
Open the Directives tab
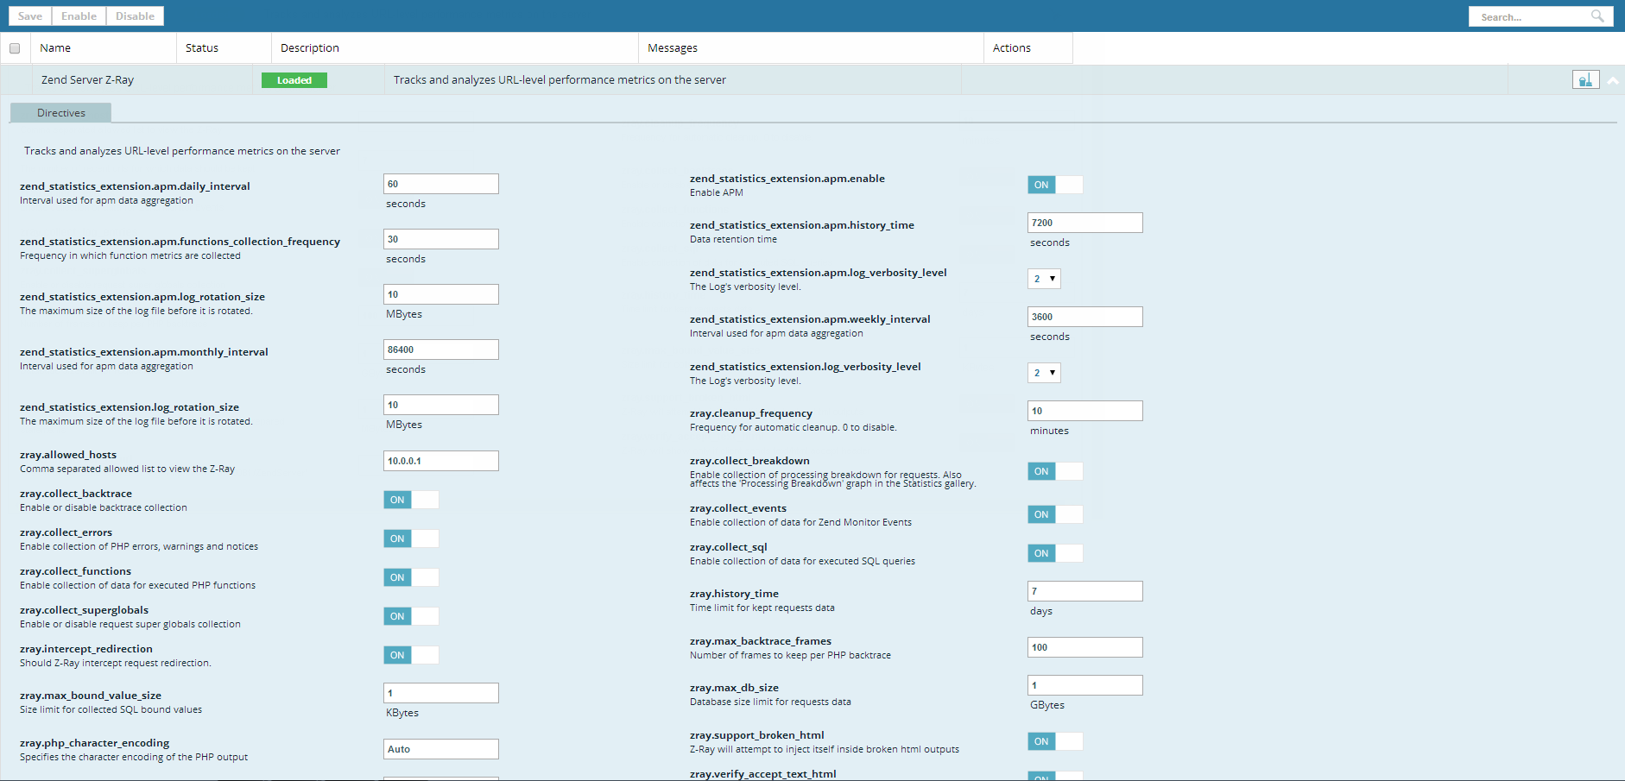pos(61,113)
